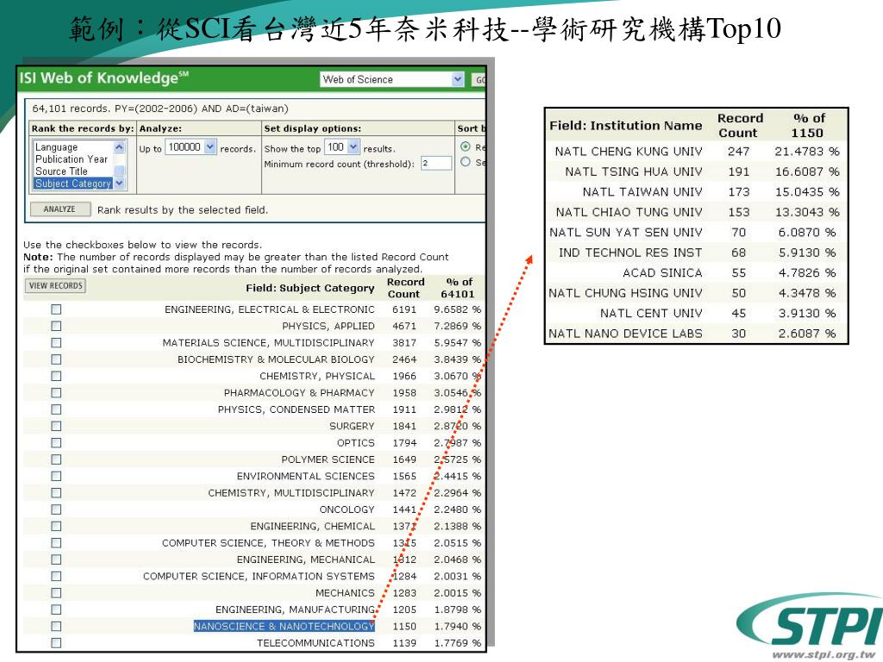
Task: Click the '64,101 records' query summary text
Action: [160, 109]
